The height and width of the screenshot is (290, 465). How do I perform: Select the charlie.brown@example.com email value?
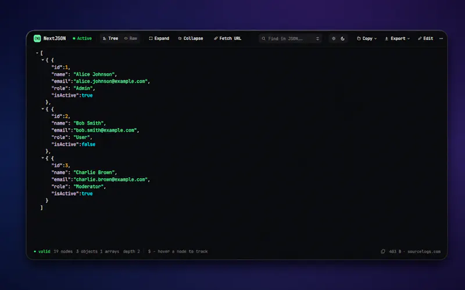click(x=110, y=179)
